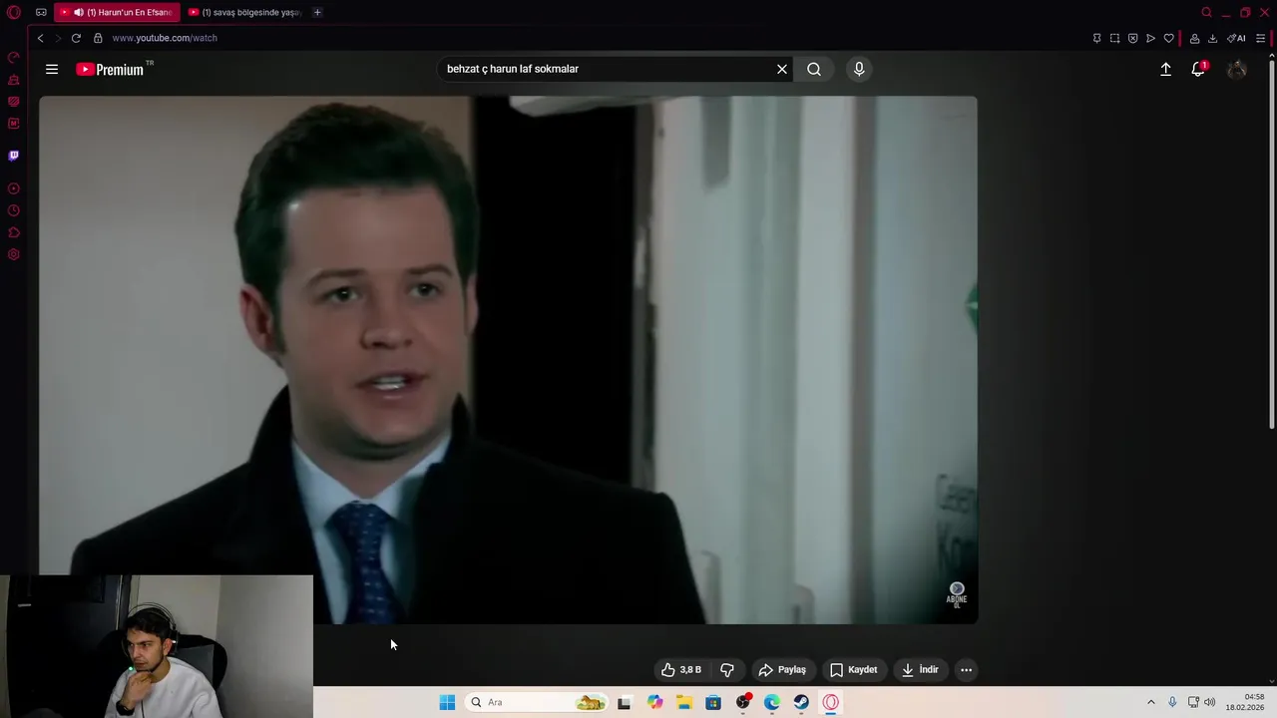Open the YouTube account avatar menu
Viewport: 1277px width, 718px height.
click(1237, 69)
